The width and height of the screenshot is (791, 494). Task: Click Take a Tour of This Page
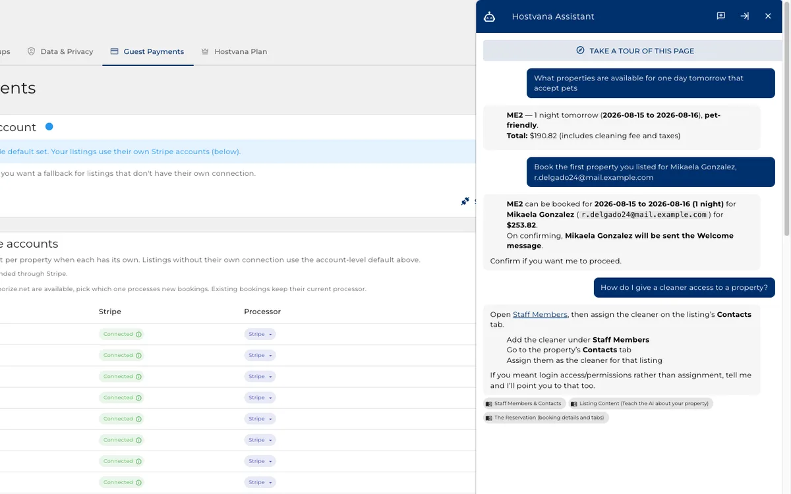[634, 51]
